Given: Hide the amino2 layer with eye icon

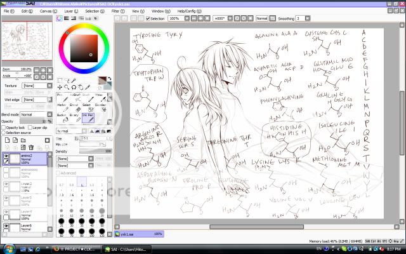Looking at the screenshot, I should click(6, 156).
